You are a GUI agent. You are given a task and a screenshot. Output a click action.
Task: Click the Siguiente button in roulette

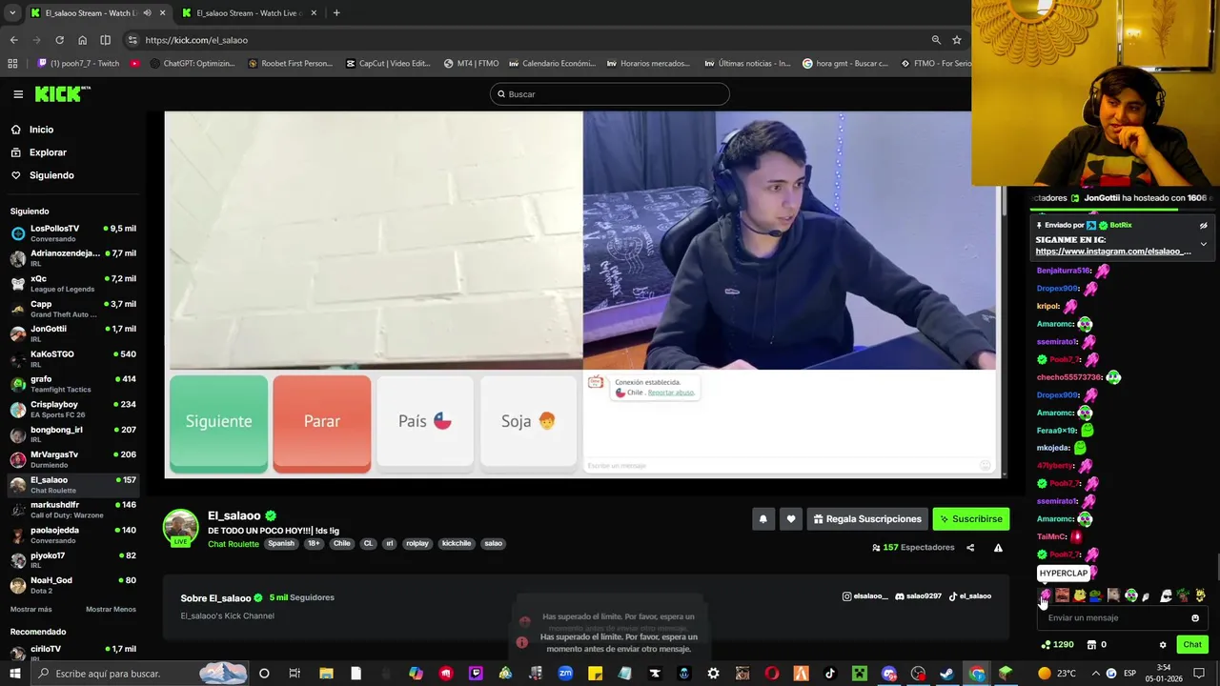pyautogui.click(x=218, y=423)
